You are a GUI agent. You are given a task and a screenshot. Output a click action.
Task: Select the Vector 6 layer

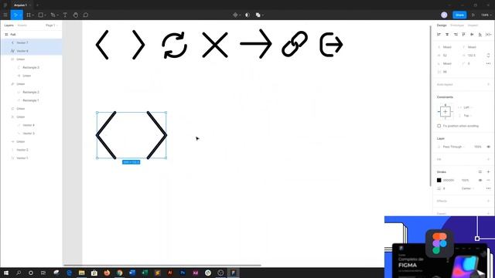coord(31,51)
